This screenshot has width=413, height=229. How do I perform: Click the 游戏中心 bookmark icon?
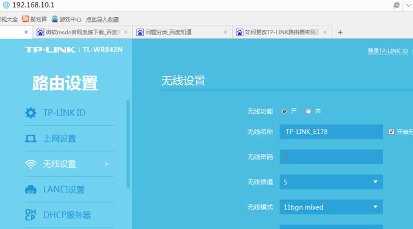point(55,19)
